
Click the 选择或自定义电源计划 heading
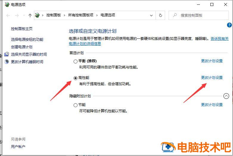tap(92, 31)
